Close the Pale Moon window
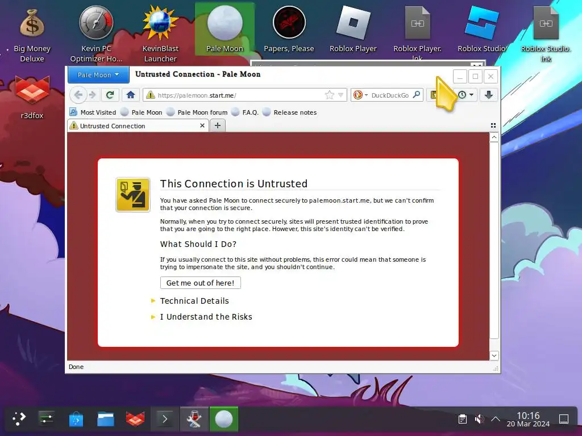 [490, 77]
